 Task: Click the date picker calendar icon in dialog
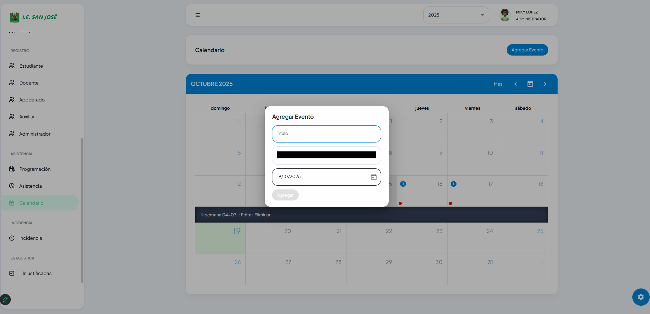373,177
